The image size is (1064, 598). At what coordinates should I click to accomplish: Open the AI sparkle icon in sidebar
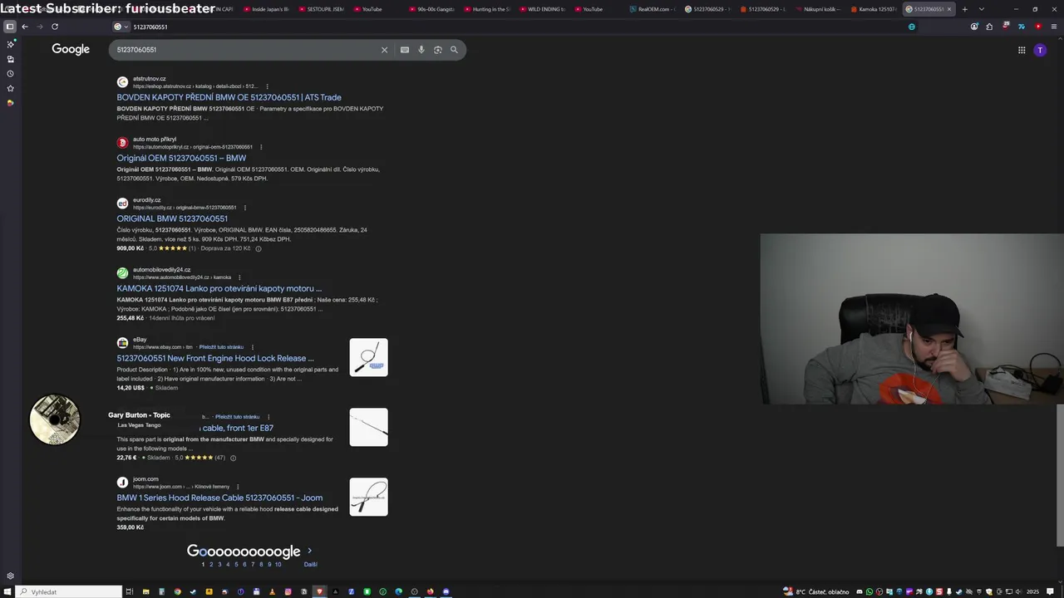[10, 45]
